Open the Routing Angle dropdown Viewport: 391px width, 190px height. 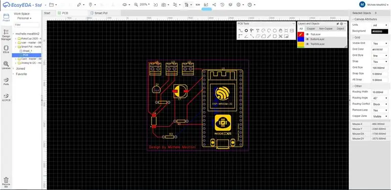(x=380, y=98)
